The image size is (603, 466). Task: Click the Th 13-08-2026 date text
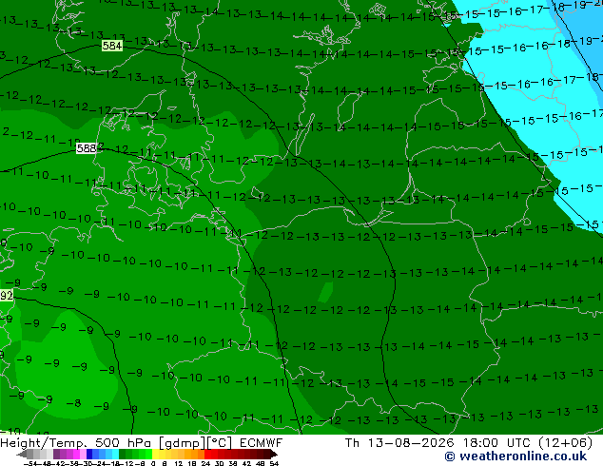(x=399, y=443)
